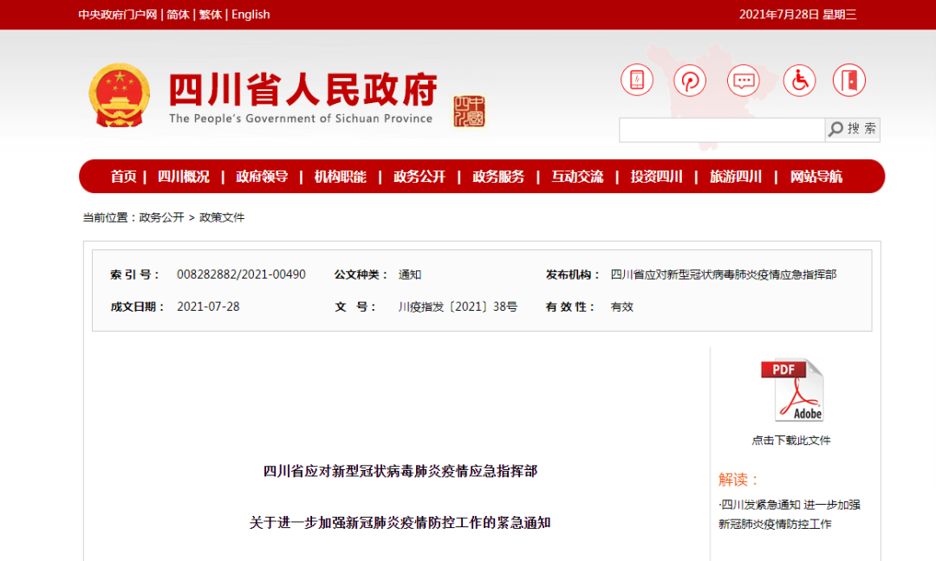Select 互动交流 in the navigation bar
The image size is (936, 561).
(576, 176)
